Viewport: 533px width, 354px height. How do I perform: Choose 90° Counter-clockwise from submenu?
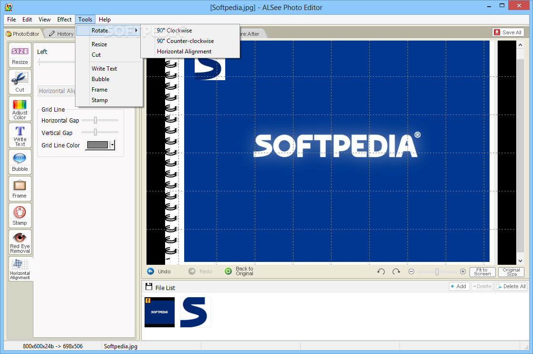pos(190,41)
